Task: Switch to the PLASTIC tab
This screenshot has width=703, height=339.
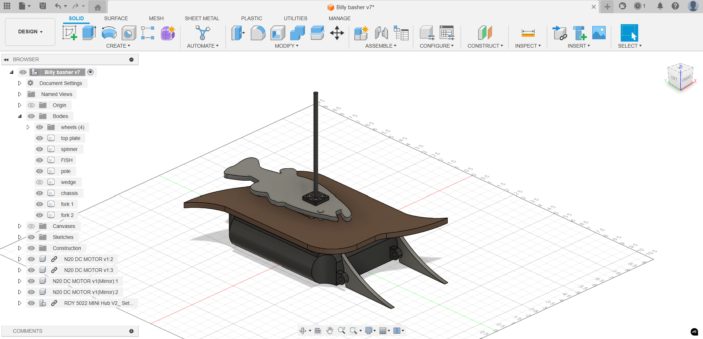Action: [x=252, y=18]
